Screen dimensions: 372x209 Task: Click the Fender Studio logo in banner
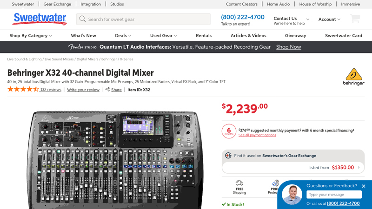pos(82,47)
